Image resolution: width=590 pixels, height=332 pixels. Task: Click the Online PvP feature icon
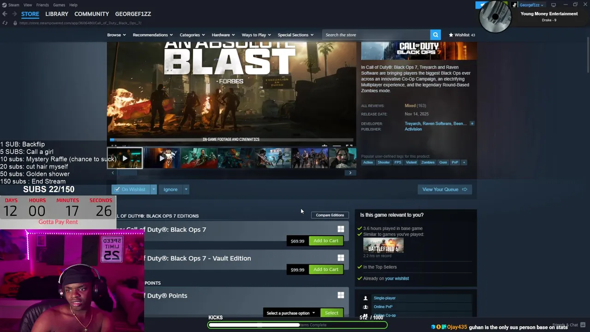(366, 307)
